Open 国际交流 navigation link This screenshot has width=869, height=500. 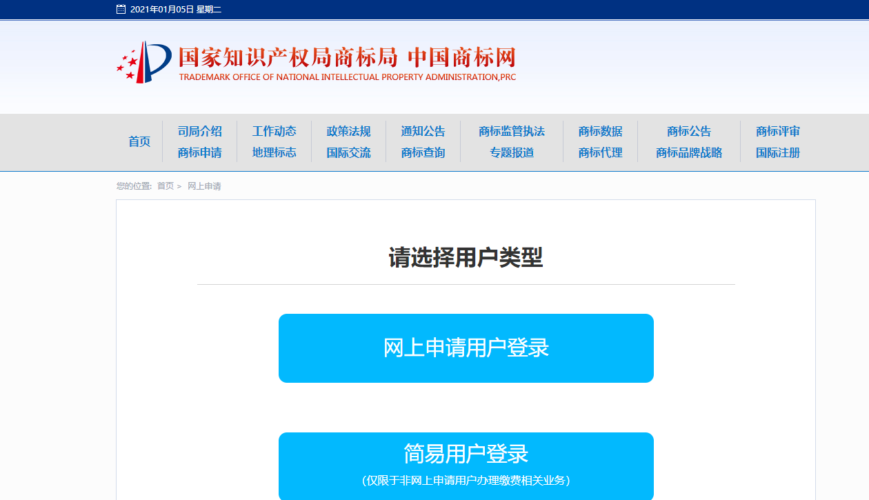tap(348, 152)
